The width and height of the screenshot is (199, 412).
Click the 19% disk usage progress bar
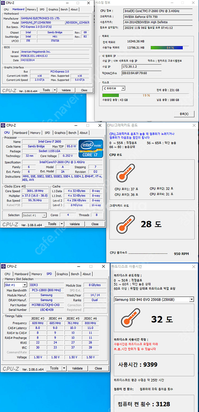pyautogui.click(x=146, y=95)
